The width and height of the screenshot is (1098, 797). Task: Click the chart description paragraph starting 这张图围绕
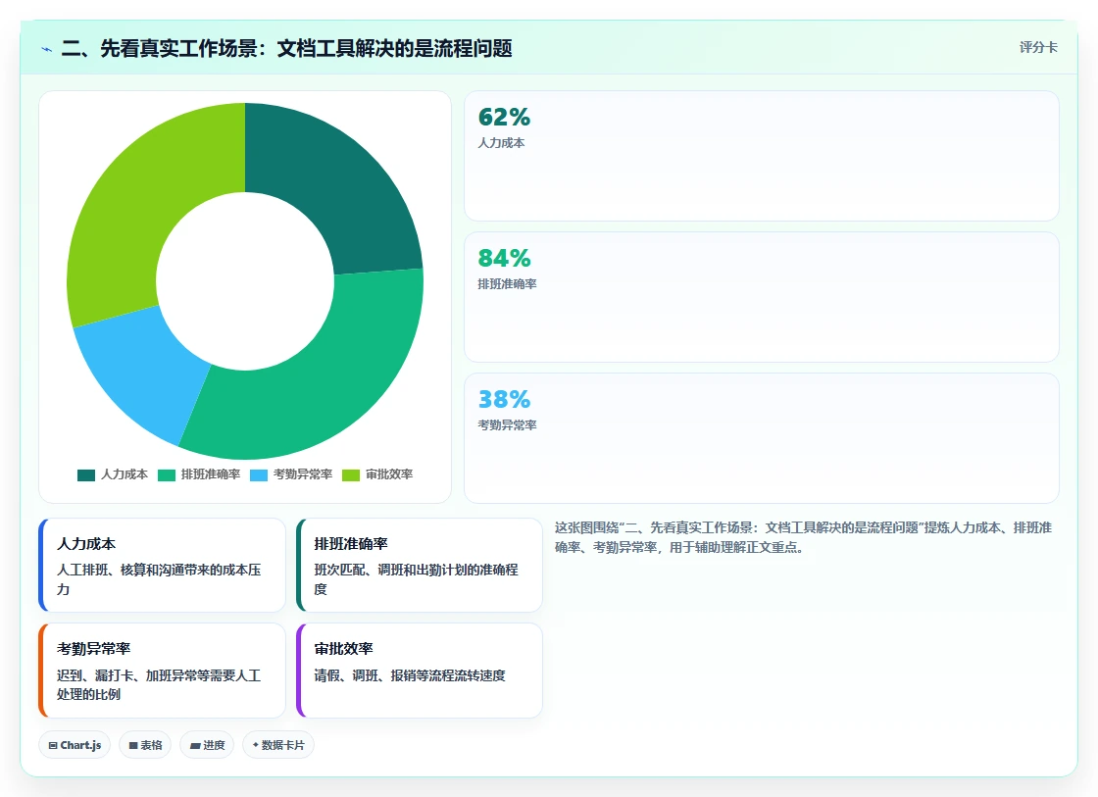coord(803,537)
